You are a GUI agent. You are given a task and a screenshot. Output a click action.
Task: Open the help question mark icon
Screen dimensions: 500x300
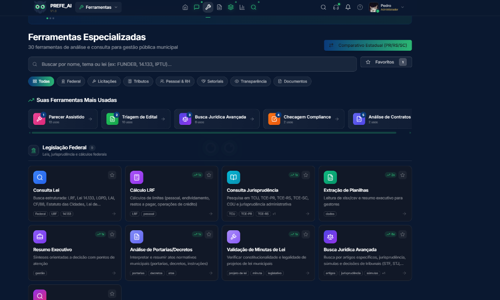pyautogui.click(x=360, y=7)
